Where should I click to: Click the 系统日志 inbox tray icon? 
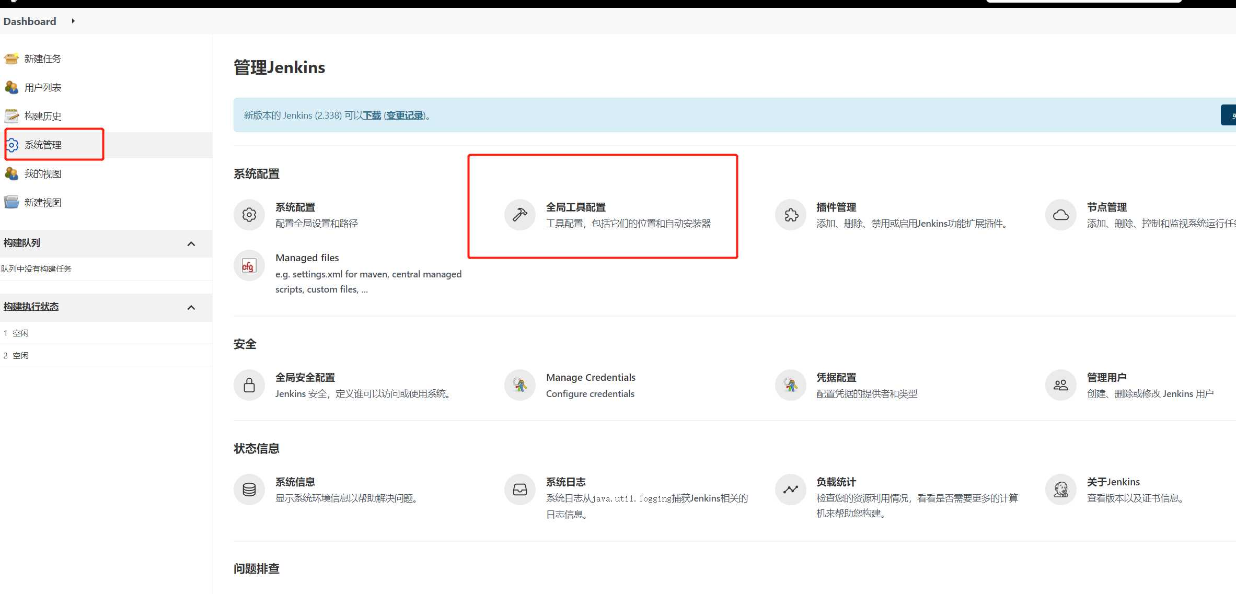pos(520,490)
